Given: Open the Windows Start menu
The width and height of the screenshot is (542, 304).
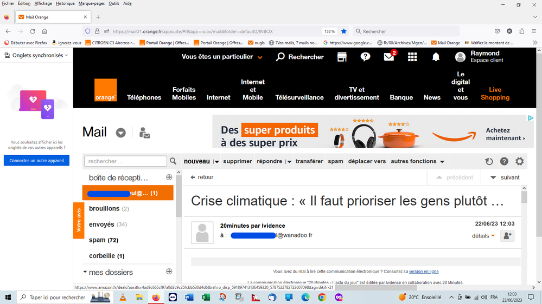Looking at the screenshot, I should tap(8, 297).
